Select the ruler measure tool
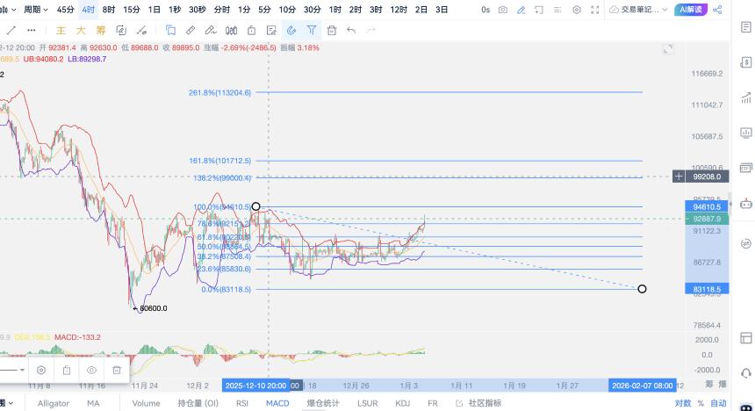 tap(191, 31)
